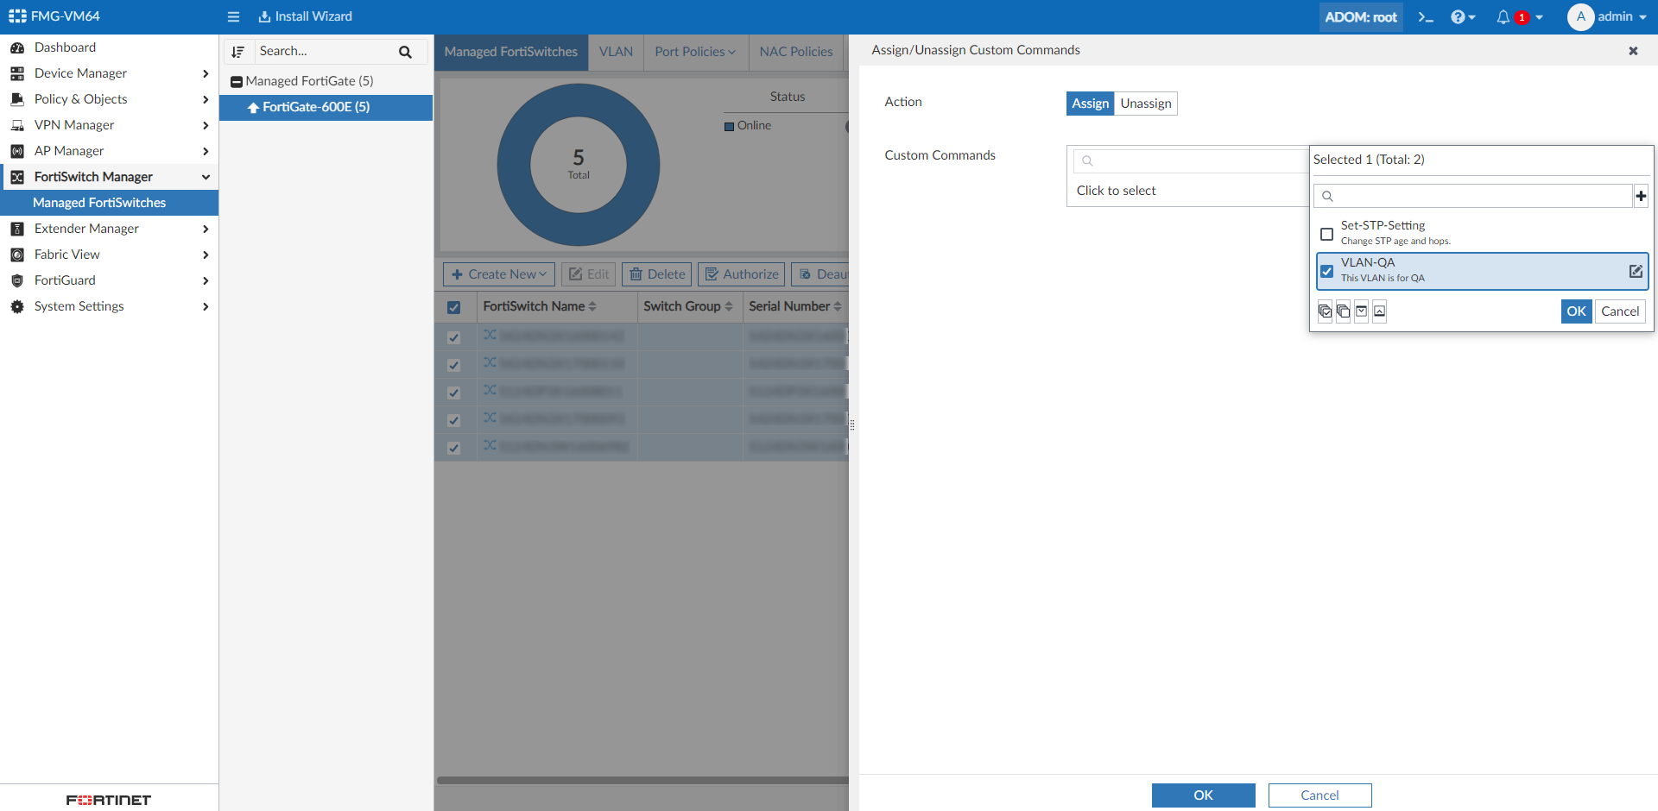Confirm with OK in the command picker popup
The height and width of the screenshot is (811, 1658).
1576,311
